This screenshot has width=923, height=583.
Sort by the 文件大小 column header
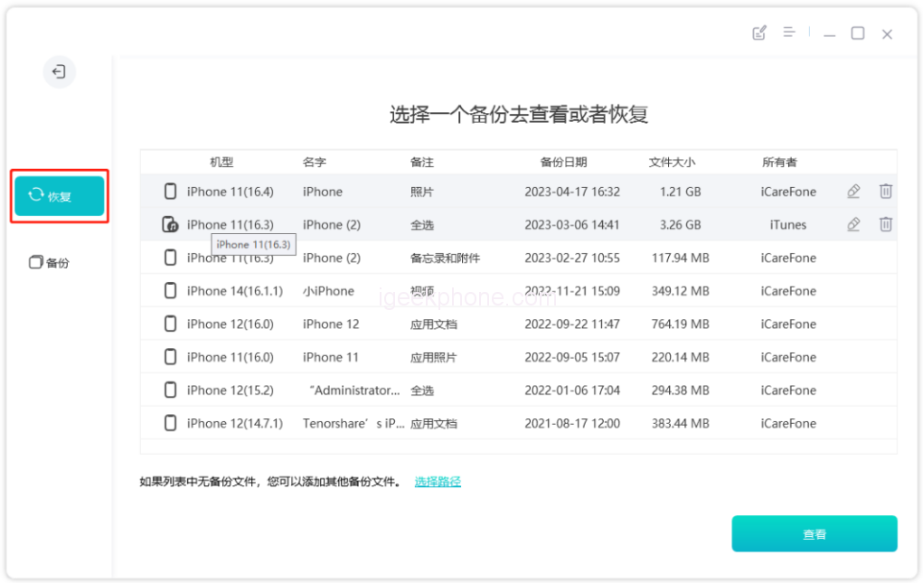point(672,163)
